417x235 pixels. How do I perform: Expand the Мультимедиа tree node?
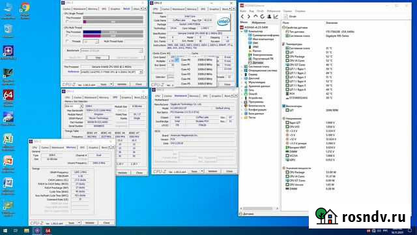(x=242, y=82)
